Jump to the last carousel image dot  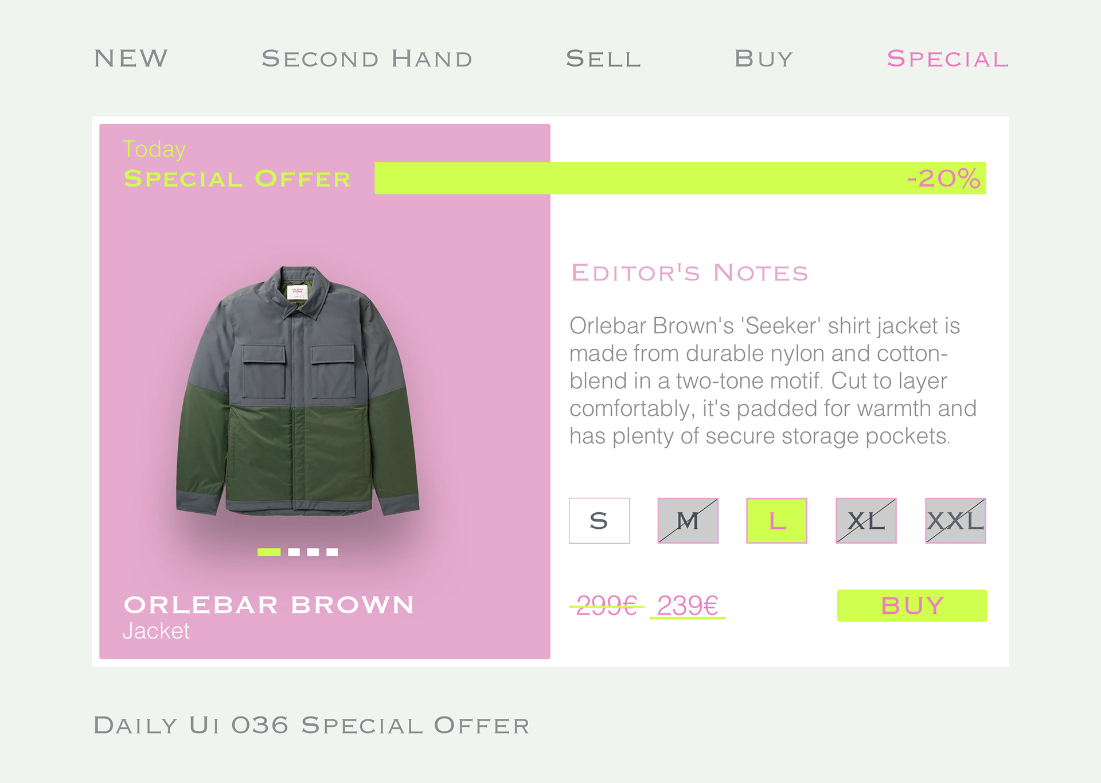click(x=332, y=552)
